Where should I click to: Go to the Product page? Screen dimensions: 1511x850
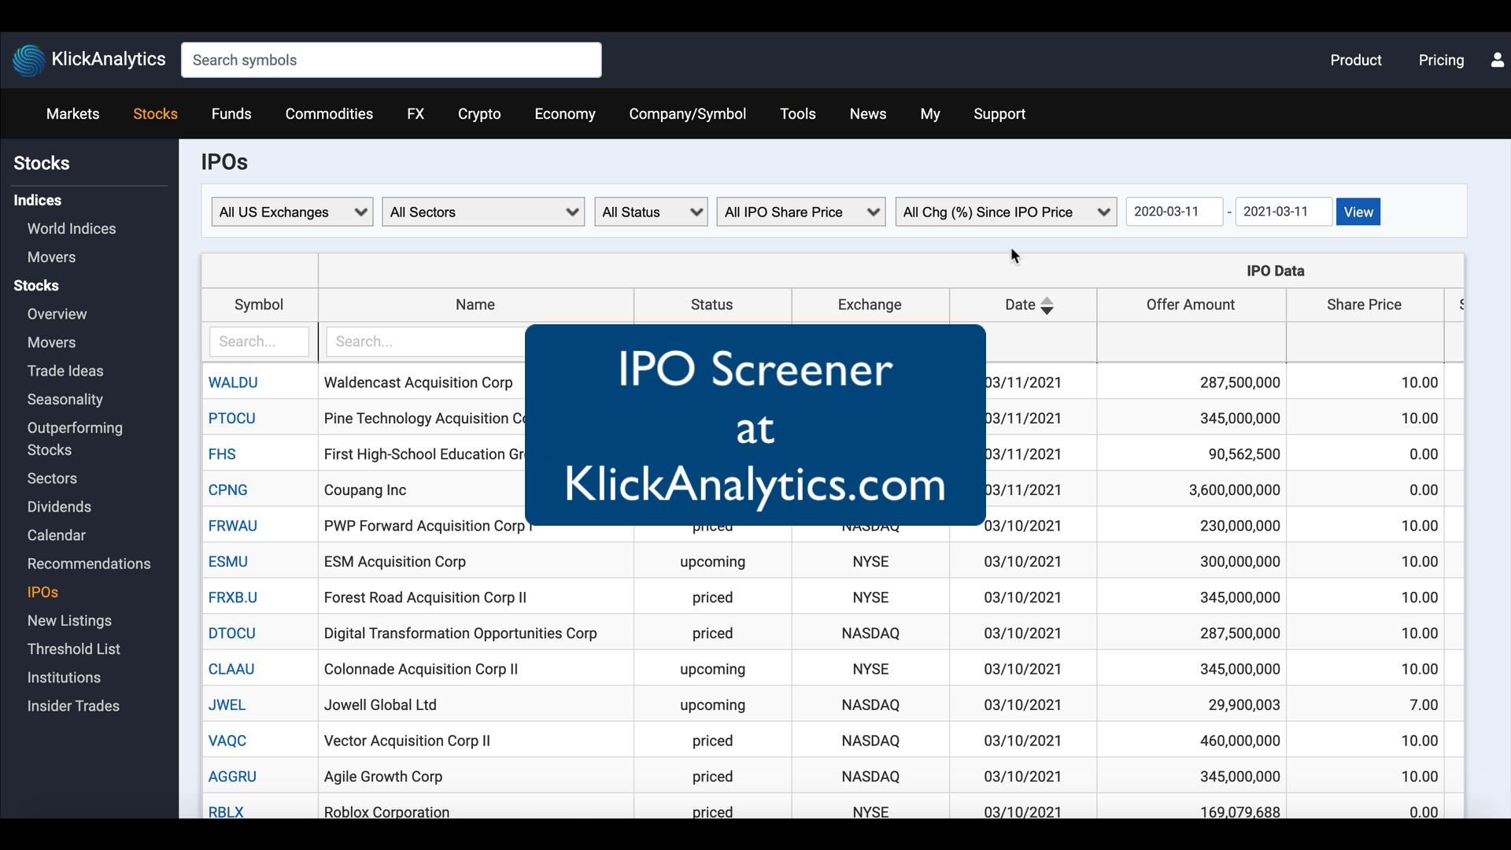(x=1355, y=60)
